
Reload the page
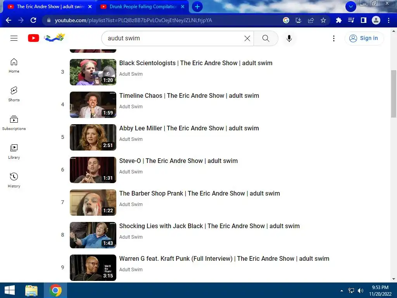33,20
